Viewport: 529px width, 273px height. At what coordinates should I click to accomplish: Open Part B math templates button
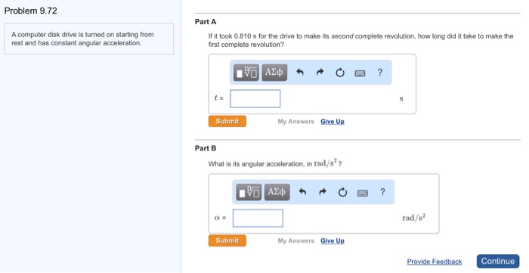pos(249,192)
